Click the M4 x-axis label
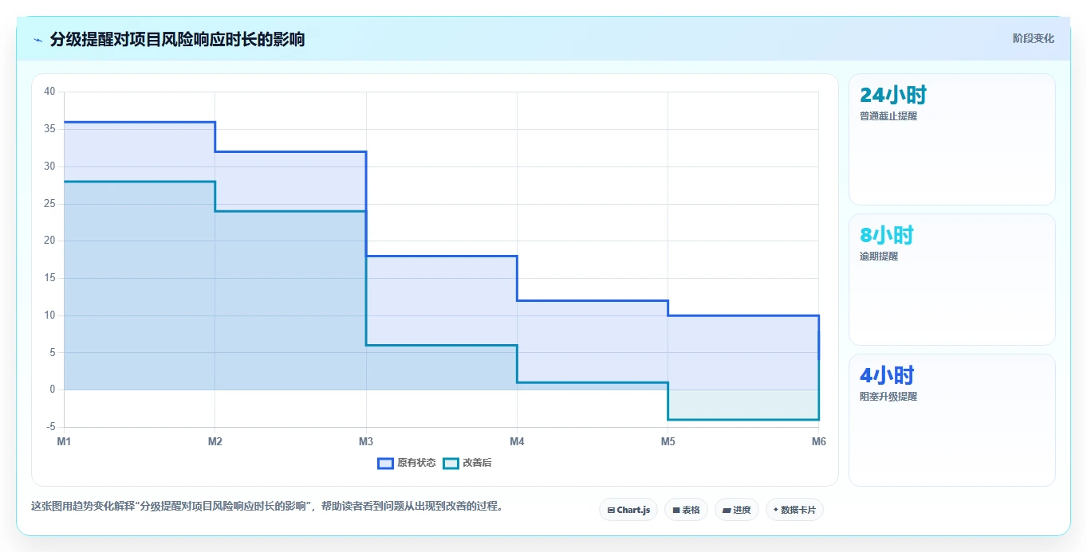Screen dimensions: 1087x552 pos(517,441)
